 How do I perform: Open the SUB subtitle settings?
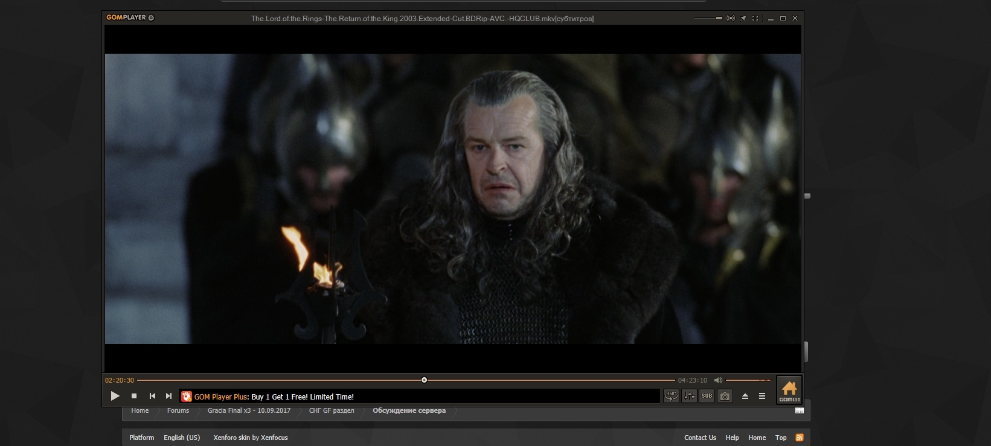[x=707, y=396]
